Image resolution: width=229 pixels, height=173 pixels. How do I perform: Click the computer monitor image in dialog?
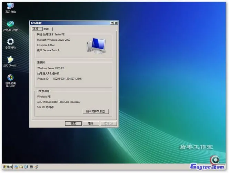(96, 46)
